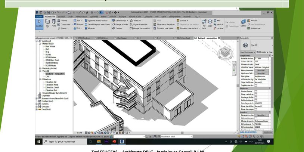The image size is (304, 152).
Task: Click the Windows search box Taper ici
Action: [x=65, y=142]
